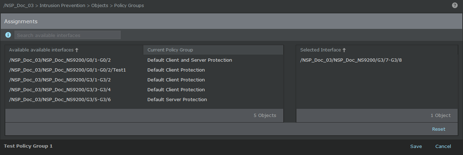Go to Policy Groups breadcrumb
The height and width of the screenshot is (155, 463).
pos(129,6)
